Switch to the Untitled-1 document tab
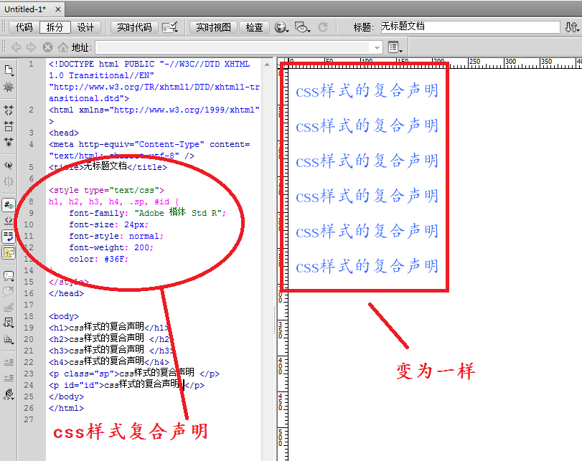Screen dimensions: 582x461 [25, 9]
